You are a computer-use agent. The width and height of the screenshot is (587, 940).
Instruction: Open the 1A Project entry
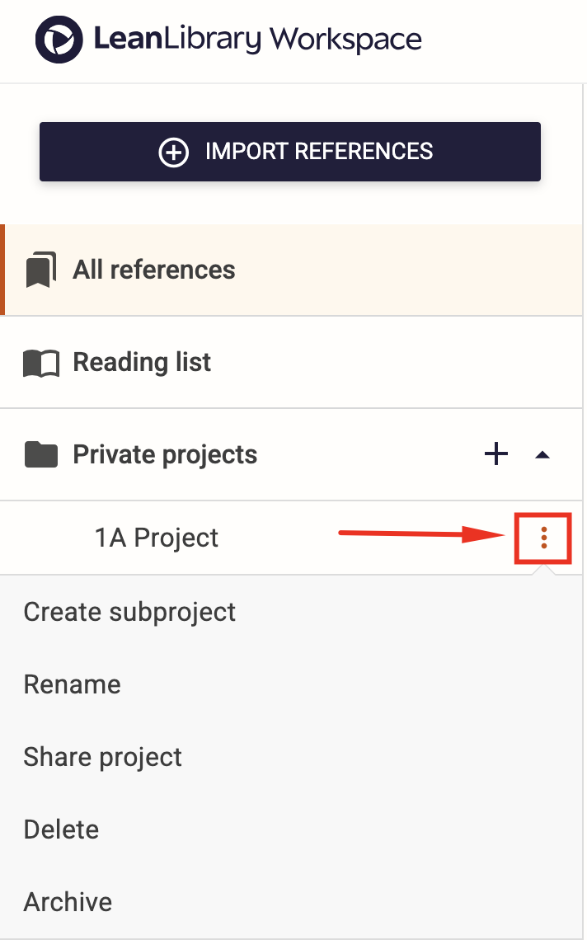coord(157,538)
